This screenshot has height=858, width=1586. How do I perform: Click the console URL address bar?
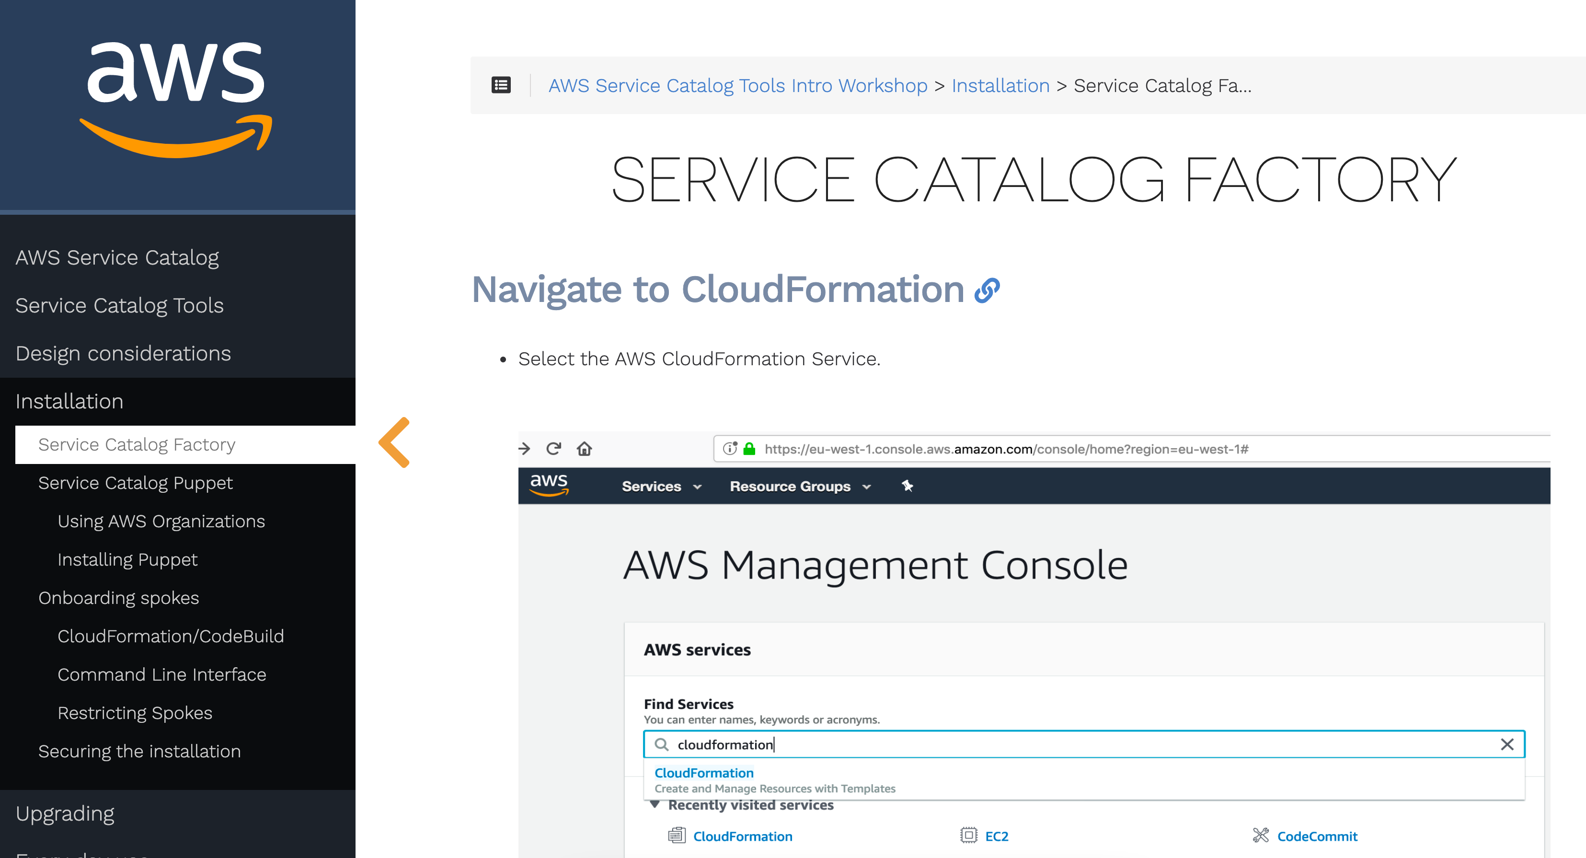point(1132,448)
